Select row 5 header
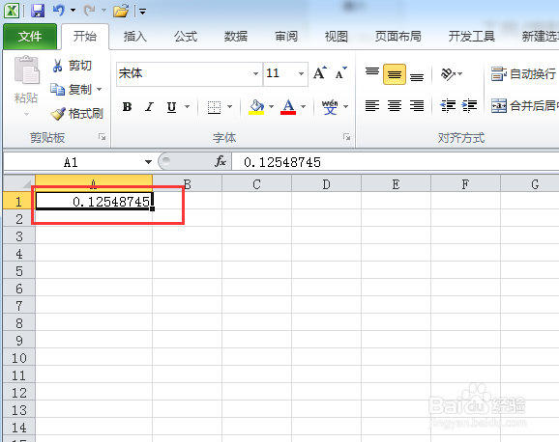Image resolution: width=559 pixels, height=442 pixels. [19, 271]
